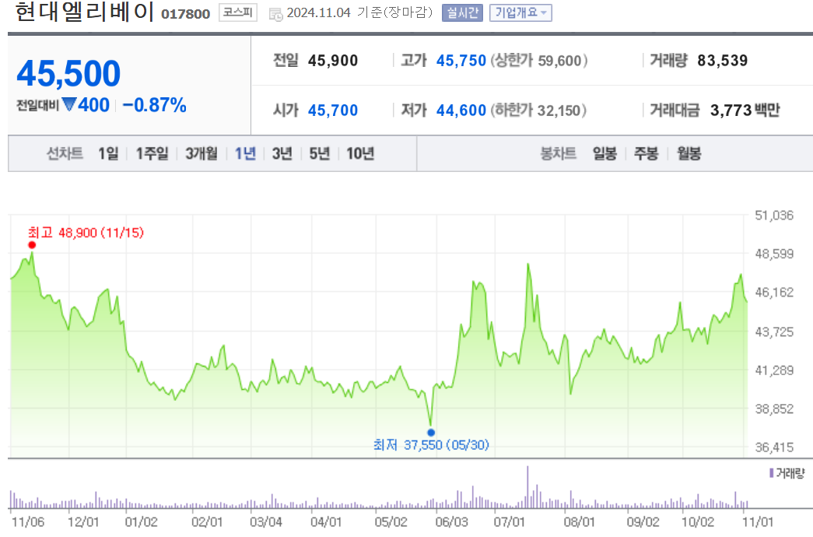Click the 2024.11.04 기준(장마감) date text
The width and height of the screenshot is (813, 537).
click(359, 12)
